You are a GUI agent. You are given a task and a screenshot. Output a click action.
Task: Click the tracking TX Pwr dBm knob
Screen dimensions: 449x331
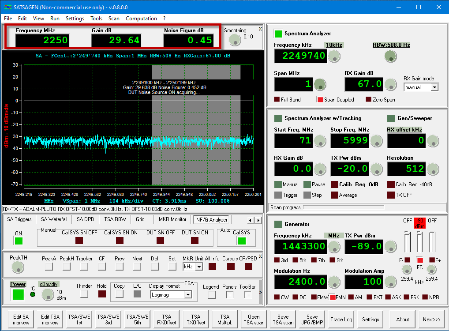(376, 169)
